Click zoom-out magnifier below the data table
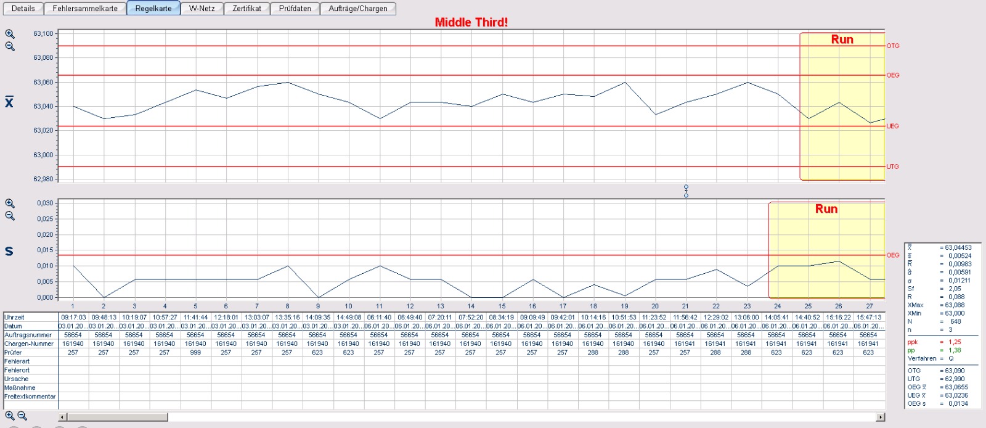986x428 pixels. click(x=22, y=416)
